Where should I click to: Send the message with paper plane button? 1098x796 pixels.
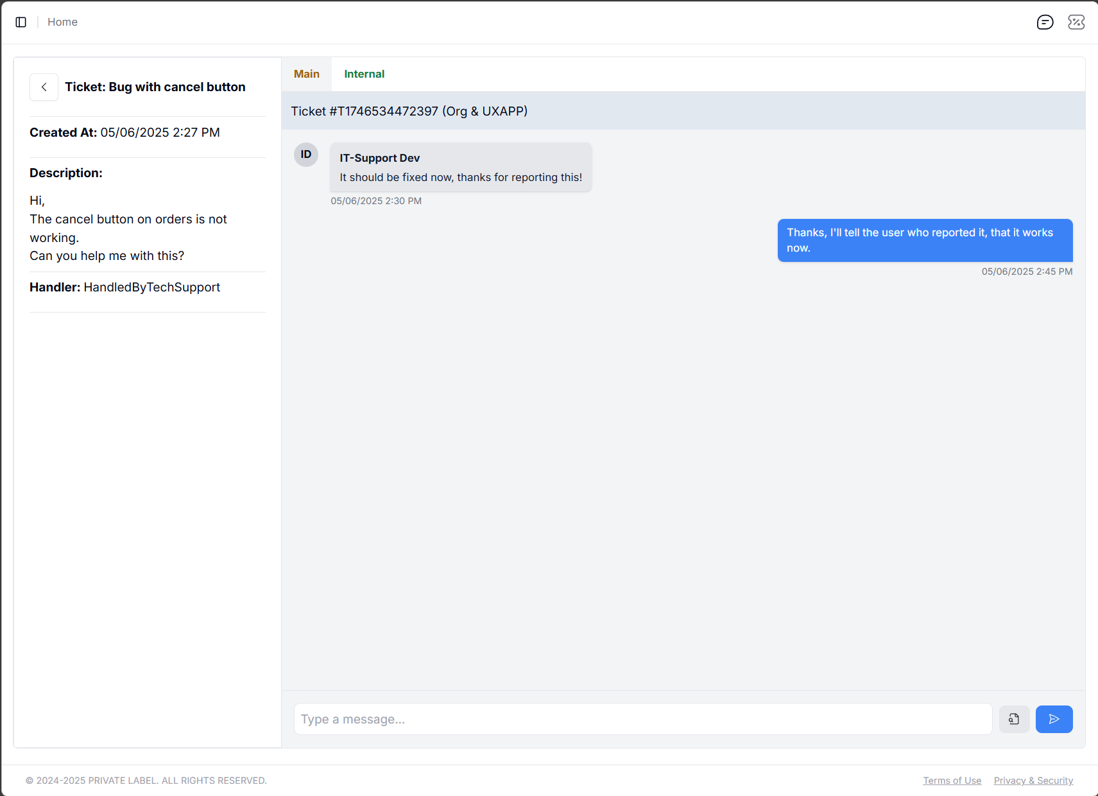coord(1054,719)
